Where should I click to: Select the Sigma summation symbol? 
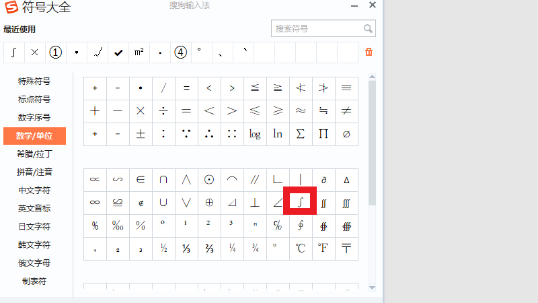[301, 134]
